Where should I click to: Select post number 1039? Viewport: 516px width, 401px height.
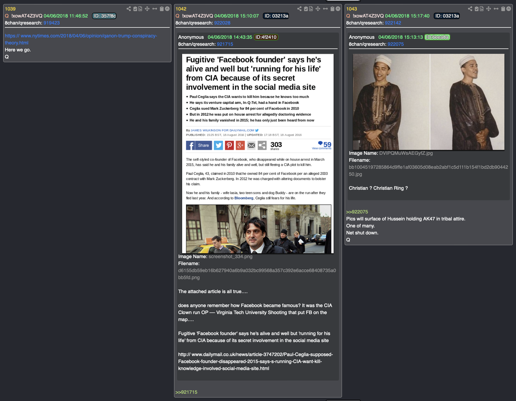coord(10,9)
